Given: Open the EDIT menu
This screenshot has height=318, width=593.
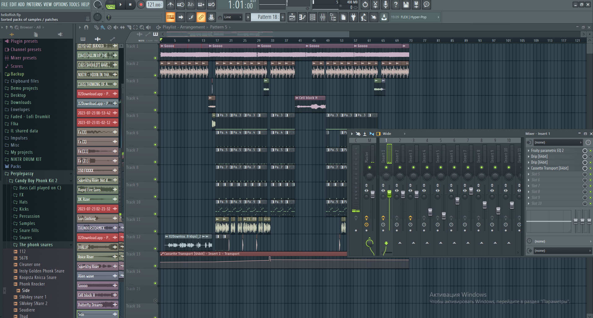Looking at the screenshot, I should tap(13, 4).
